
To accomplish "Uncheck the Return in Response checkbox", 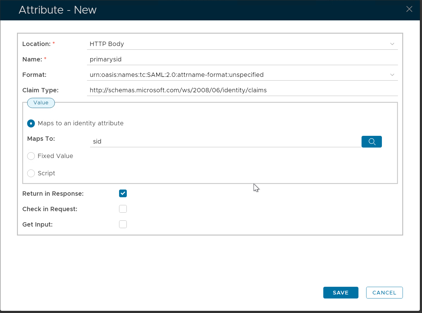I will [123, 194].
